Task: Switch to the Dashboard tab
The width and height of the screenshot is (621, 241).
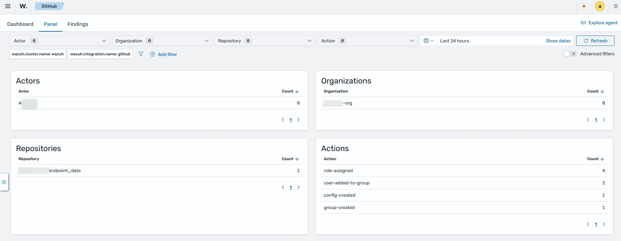Action: (20, 24)
